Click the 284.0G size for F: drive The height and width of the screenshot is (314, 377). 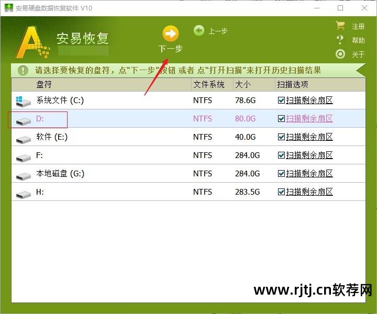(x=247, y=155)
